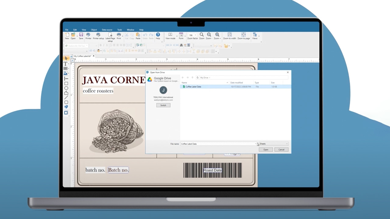This screenshot has height=219, width=390.
Task: Expand the Sheets file type dropdown
Action: point(286,144)
